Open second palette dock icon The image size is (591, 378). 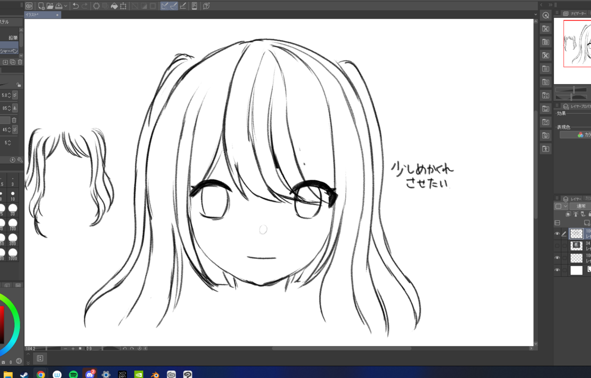tap(546, 29)
